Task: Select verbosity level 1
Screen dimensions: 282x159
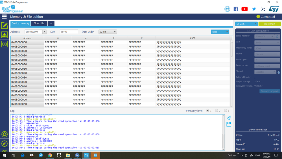Action: (x=207, y=111)
